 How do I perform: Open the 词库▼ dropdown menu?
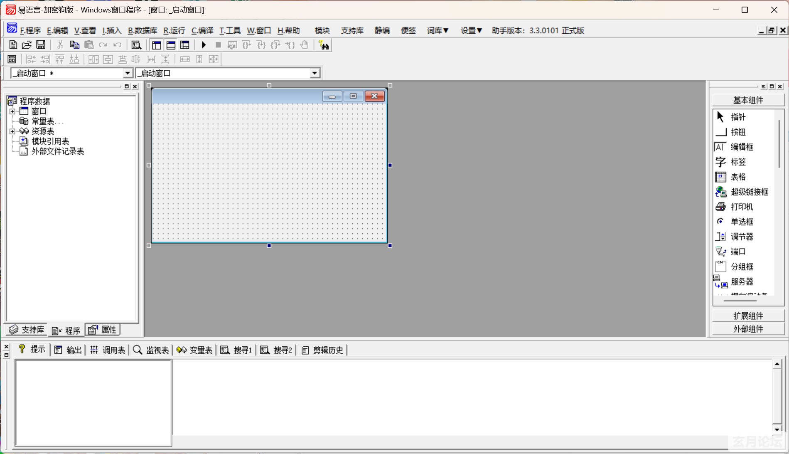438,30
